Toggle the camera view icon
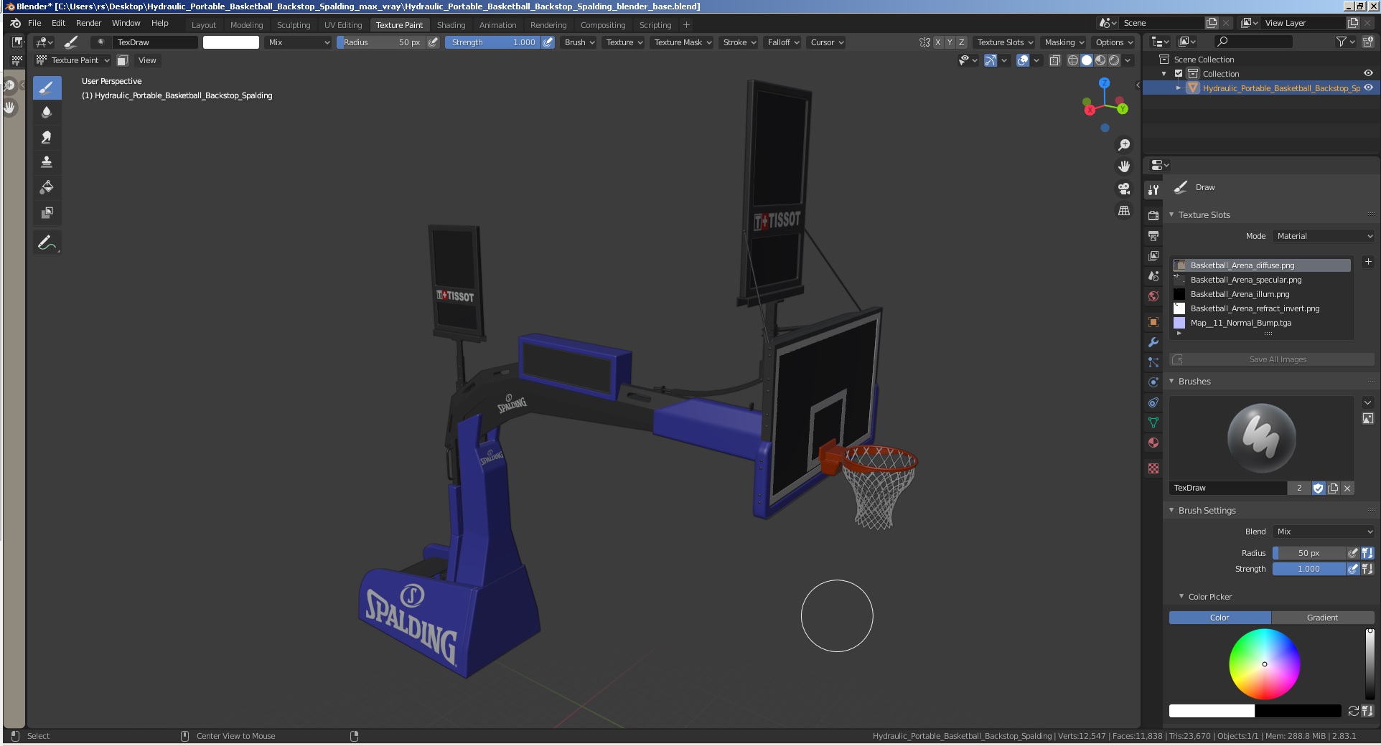Viewport: 1381px width, 746px height. pyautogui.click(x=1124, y=189)
